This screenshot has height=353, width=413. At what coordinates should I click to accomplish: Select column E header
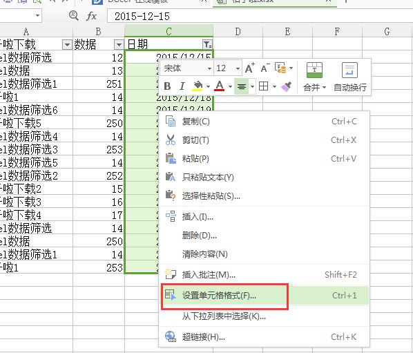point(287,31)
